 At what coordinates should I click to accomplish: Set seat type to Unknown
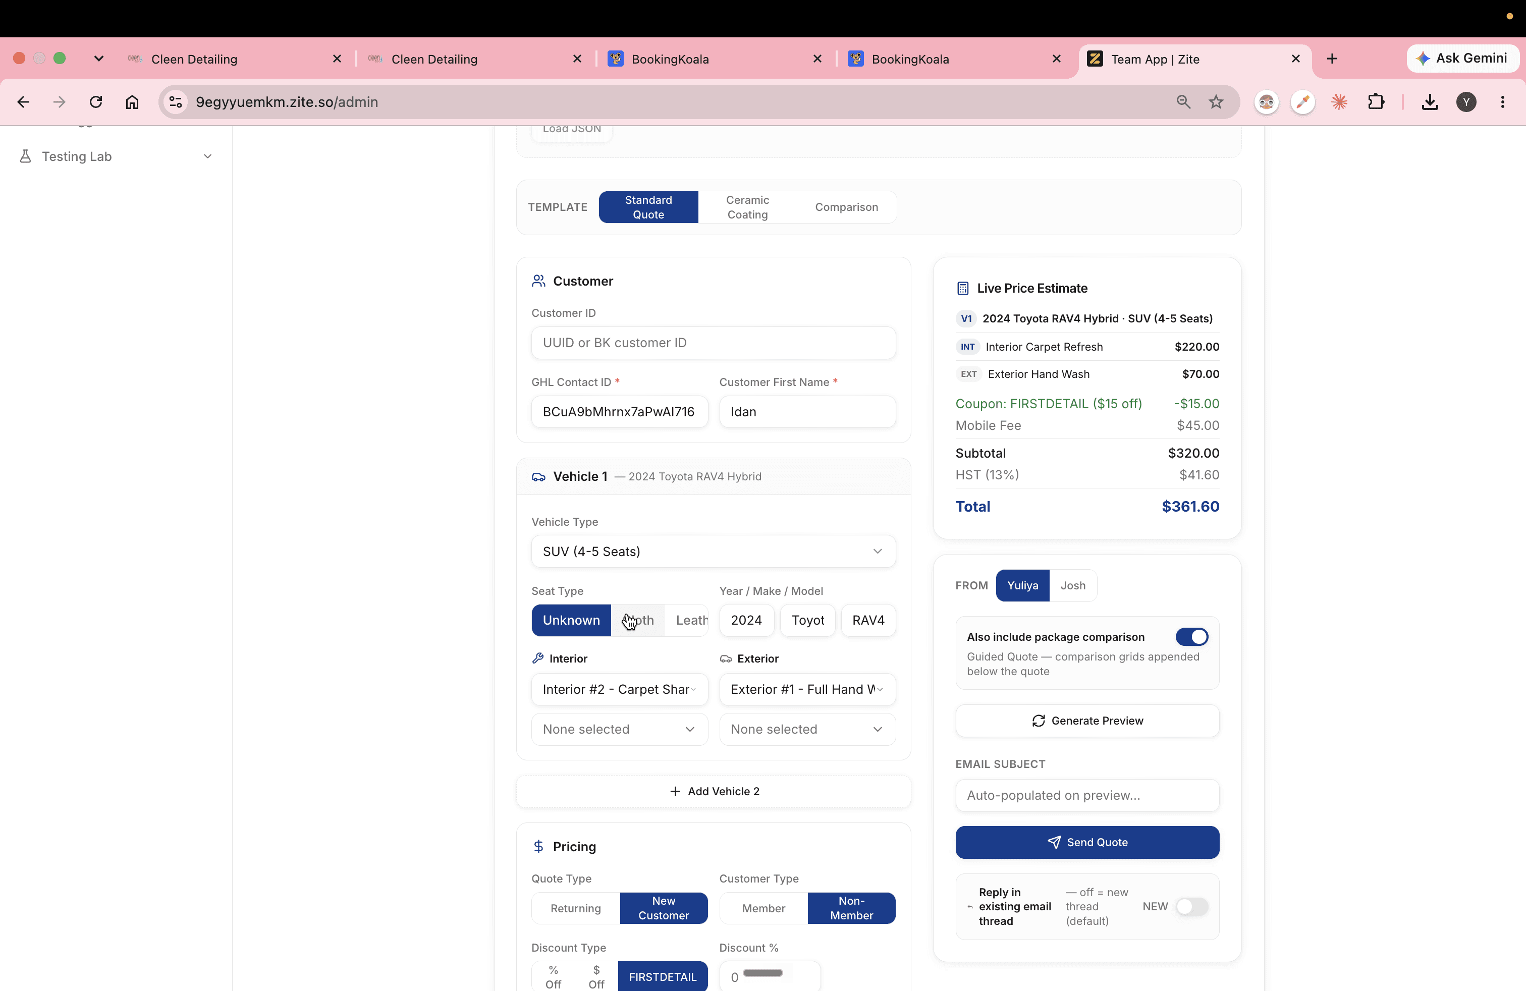(571, 620)
